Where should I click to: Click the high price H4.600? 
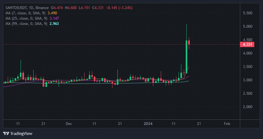tap(71, 8)
